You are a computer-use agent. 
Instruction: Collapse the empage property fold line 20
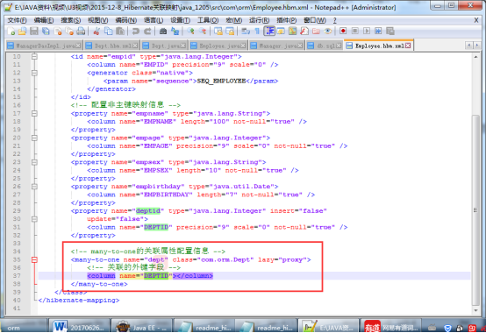coord(34,138)
